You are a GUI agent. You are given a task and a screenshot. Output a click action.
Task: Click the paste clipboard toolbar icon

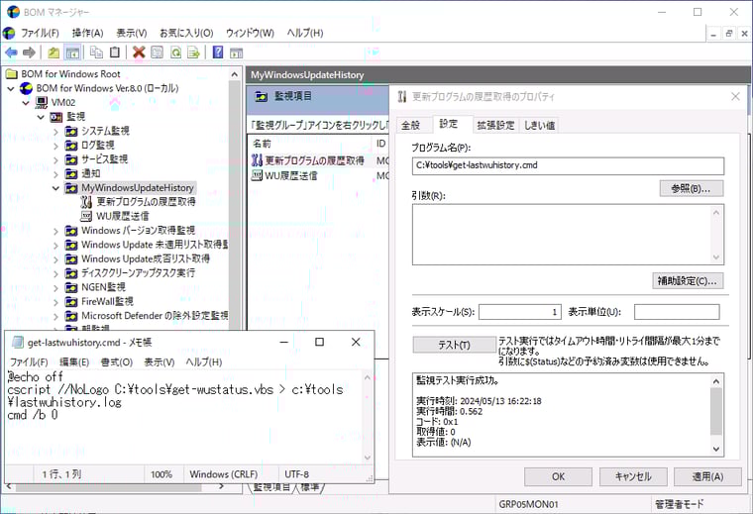115,52
